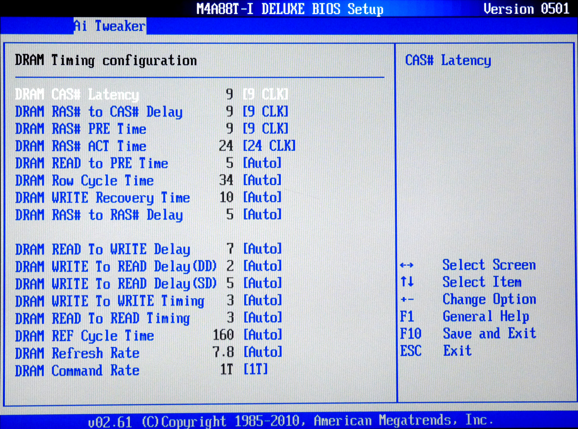Select DRAM READ To WRITE Delay [Auto]
Screen dimensions: 578x429
coord(262,249)
